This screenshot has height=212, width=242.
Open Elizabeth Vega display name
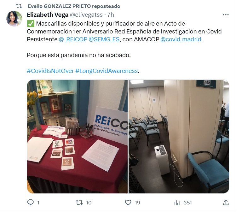pos(48,15)
